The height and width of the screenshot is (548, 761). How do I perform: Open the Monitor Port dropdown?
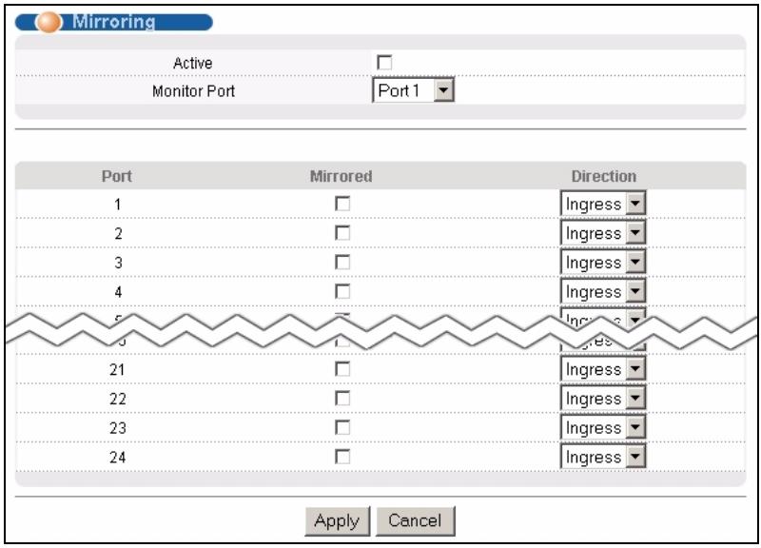tap(413, 90)
